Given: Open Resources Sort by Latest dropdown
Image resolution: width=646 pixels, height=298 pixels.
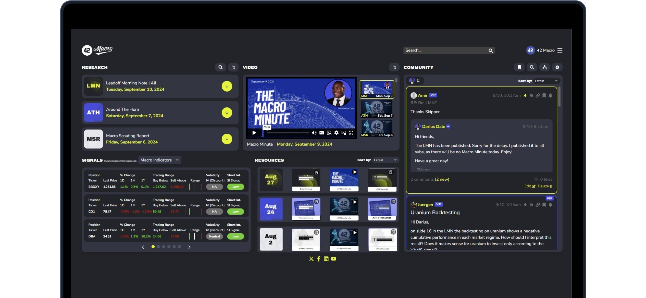Looking at the screenshot, I should pyautogui.click(x=385, y=160).
